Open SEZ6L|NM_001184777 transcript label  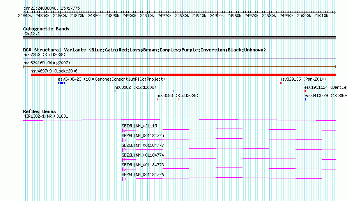click(143, 145)
